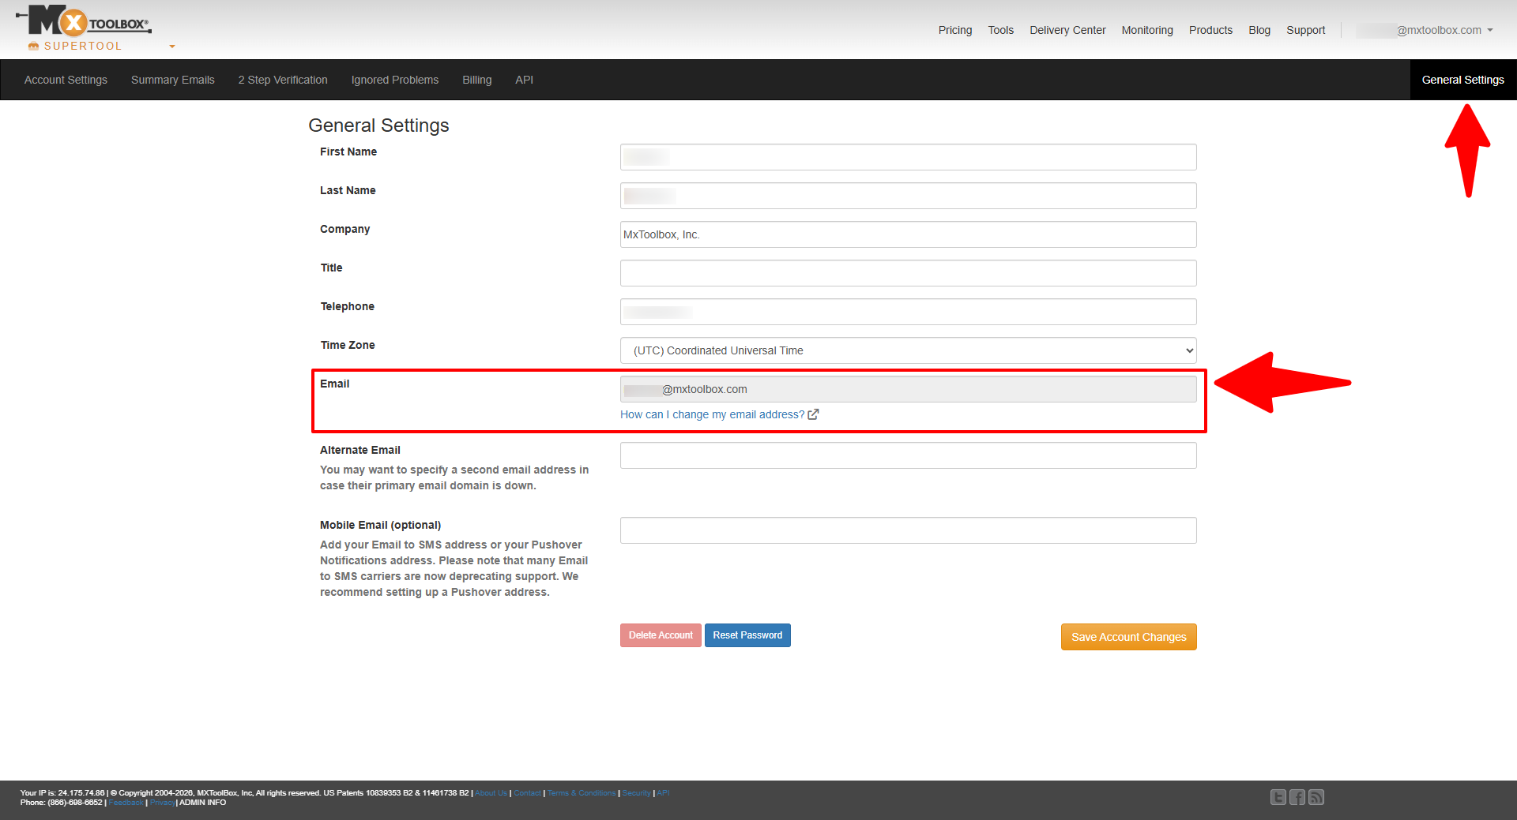Open the Feedback footer link
The height and width of the screenshot is (820, 1517).
point(126,803)
